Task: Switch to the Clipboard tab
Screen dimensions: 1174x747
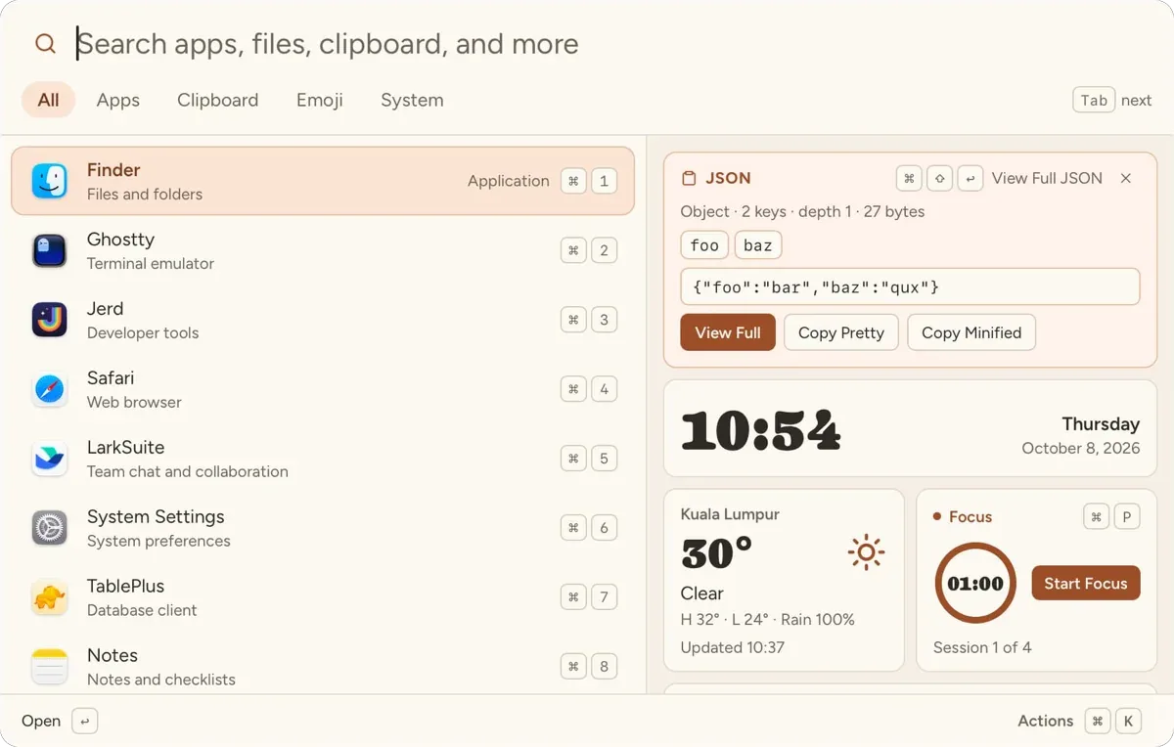Action: pyautogui.click(x=218, y=100)
